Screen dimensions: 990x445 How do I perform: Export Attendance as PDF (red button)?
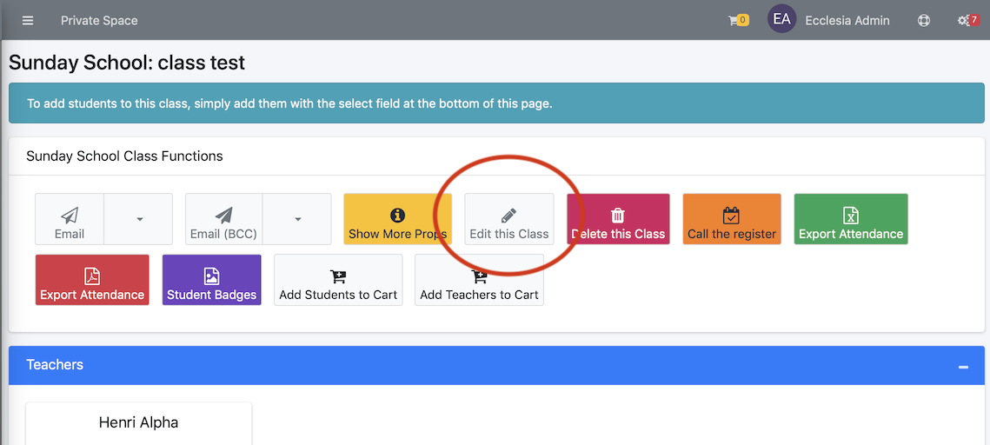(x=92, y=280)
